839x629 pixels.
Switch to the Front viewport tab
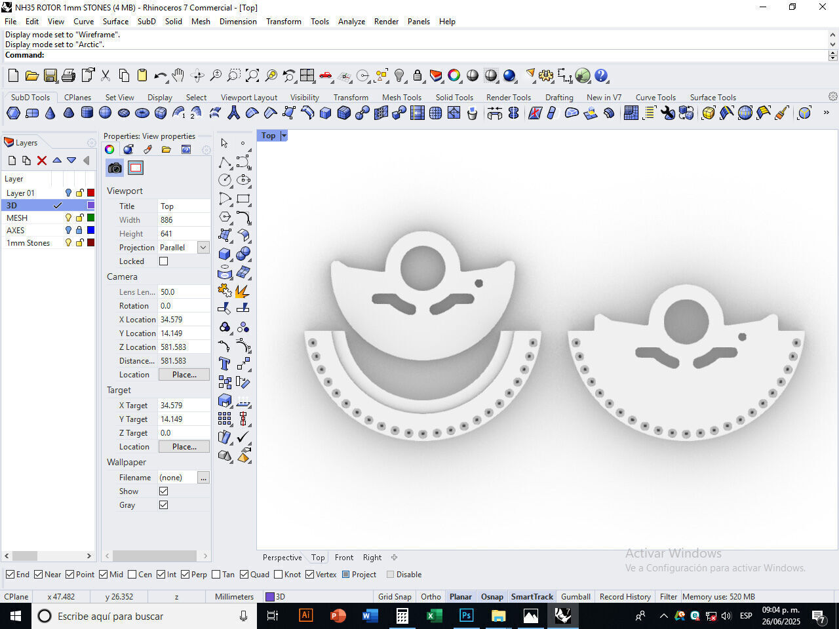[x=344, y=558]
